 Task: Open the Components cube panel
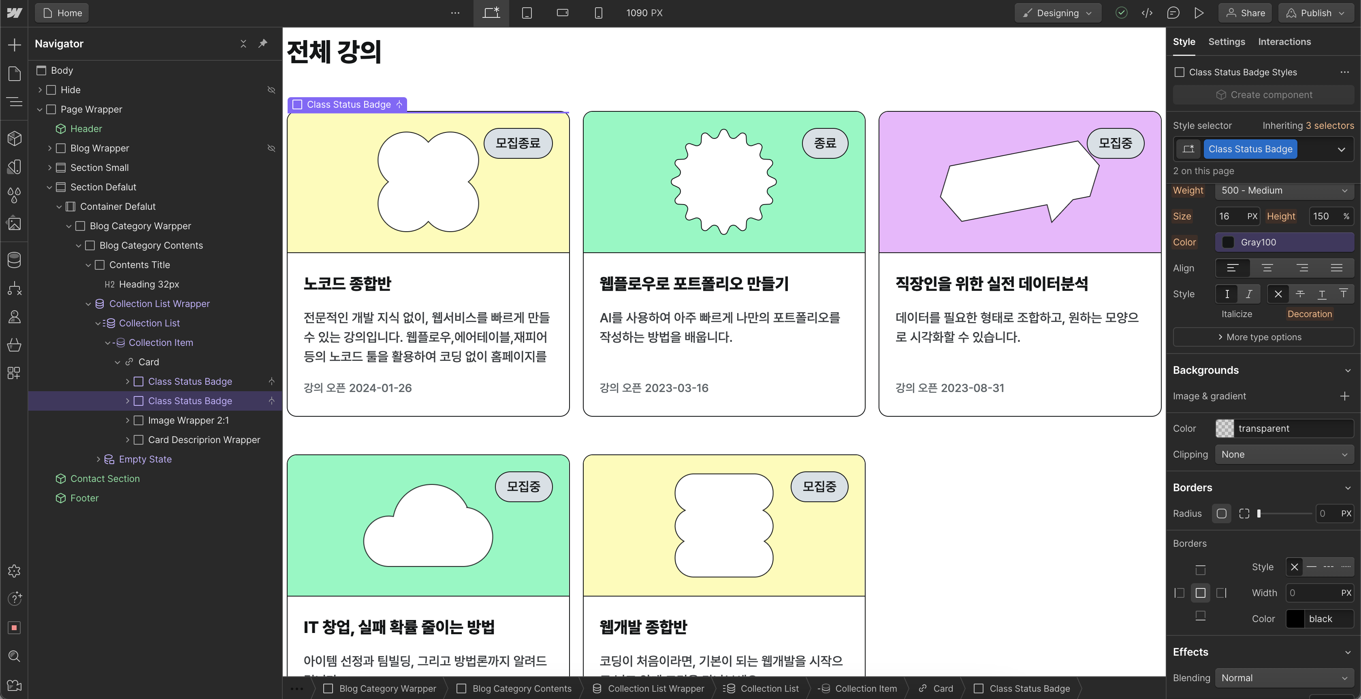pos(14,139)
